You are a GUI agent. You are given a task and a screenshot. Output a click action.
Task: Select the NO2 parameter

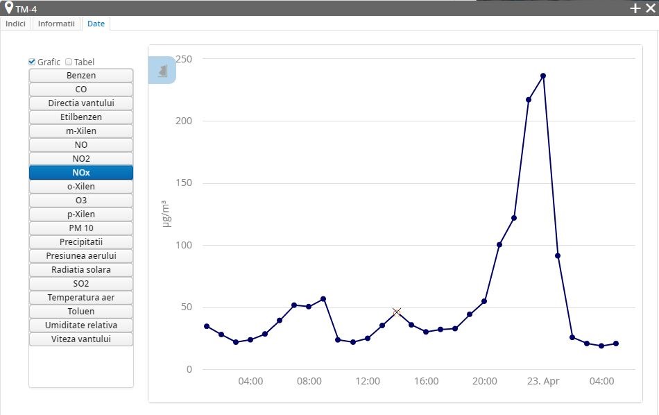coord(81,159)
